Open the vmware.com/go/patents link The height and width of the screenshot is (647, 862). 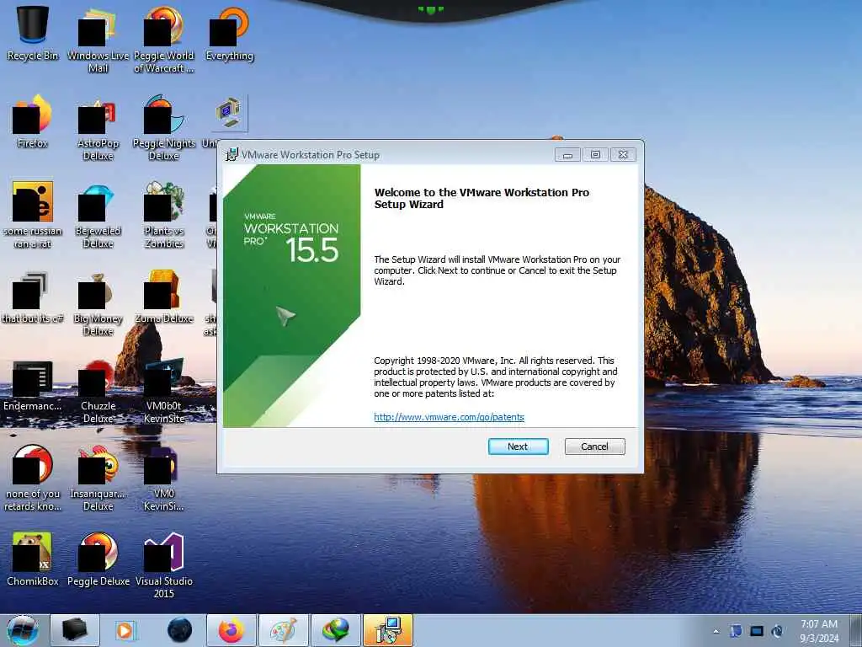click(x=449, y=417)
